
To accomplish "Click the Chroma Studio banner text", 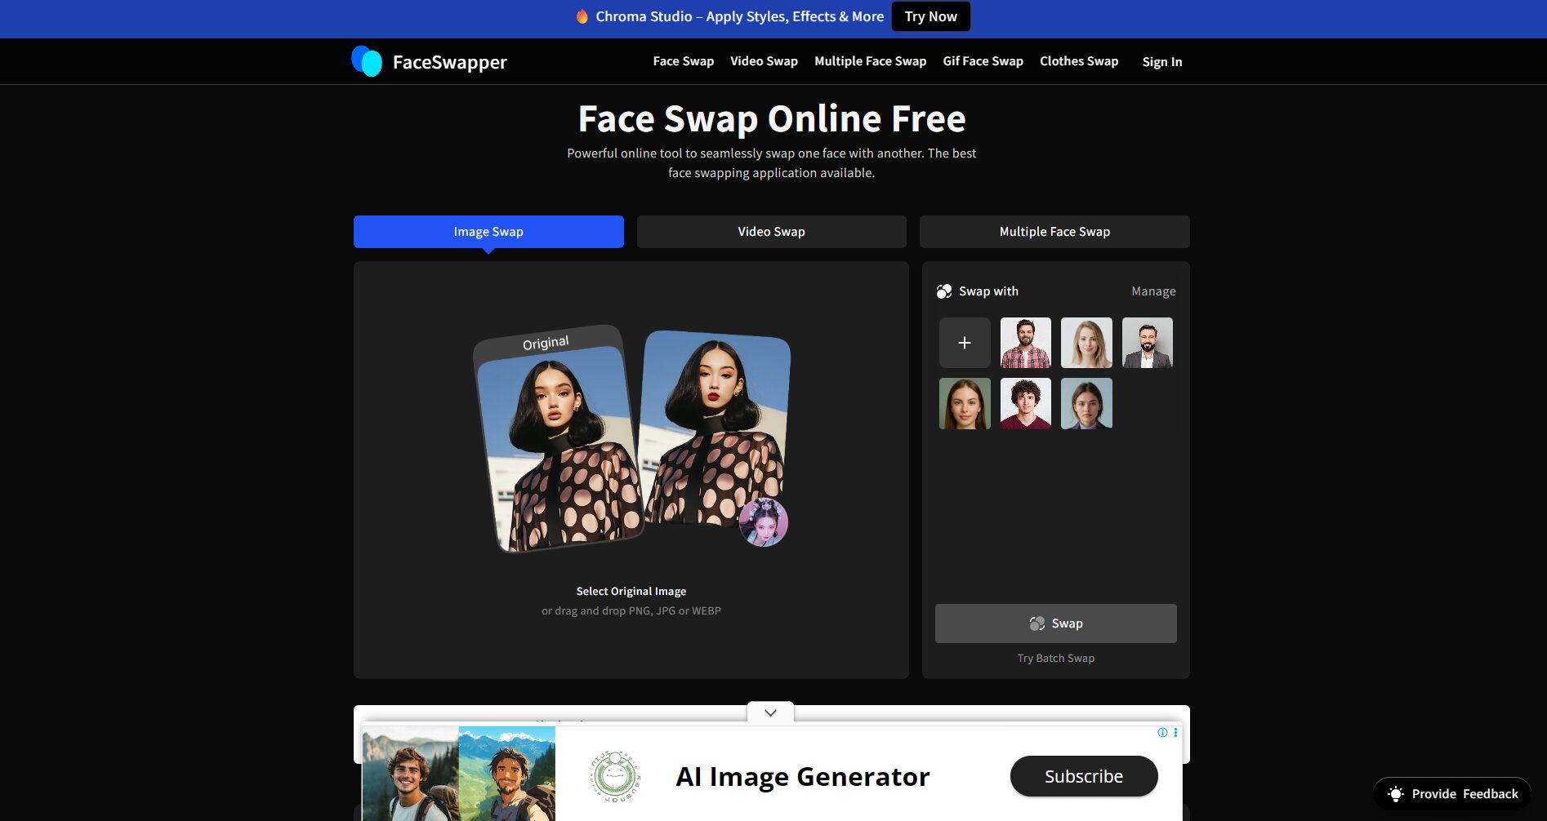I will click(x=740, y=16).
